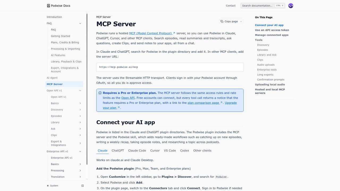The image size is (340, 191).
Task: Open the Contact link in header
Action: [231, 6]
